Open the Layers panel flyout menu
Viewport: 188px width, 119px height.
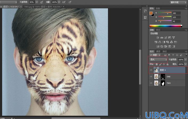[186, 52]
